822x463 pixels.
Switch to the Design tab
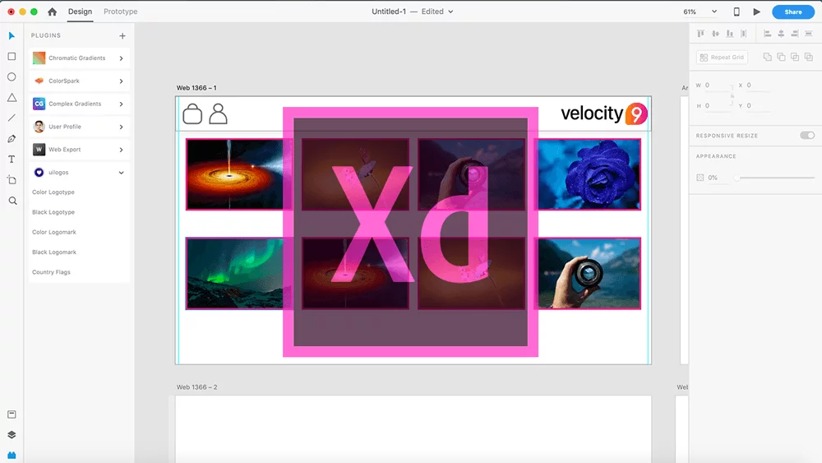tap(80, 12)
